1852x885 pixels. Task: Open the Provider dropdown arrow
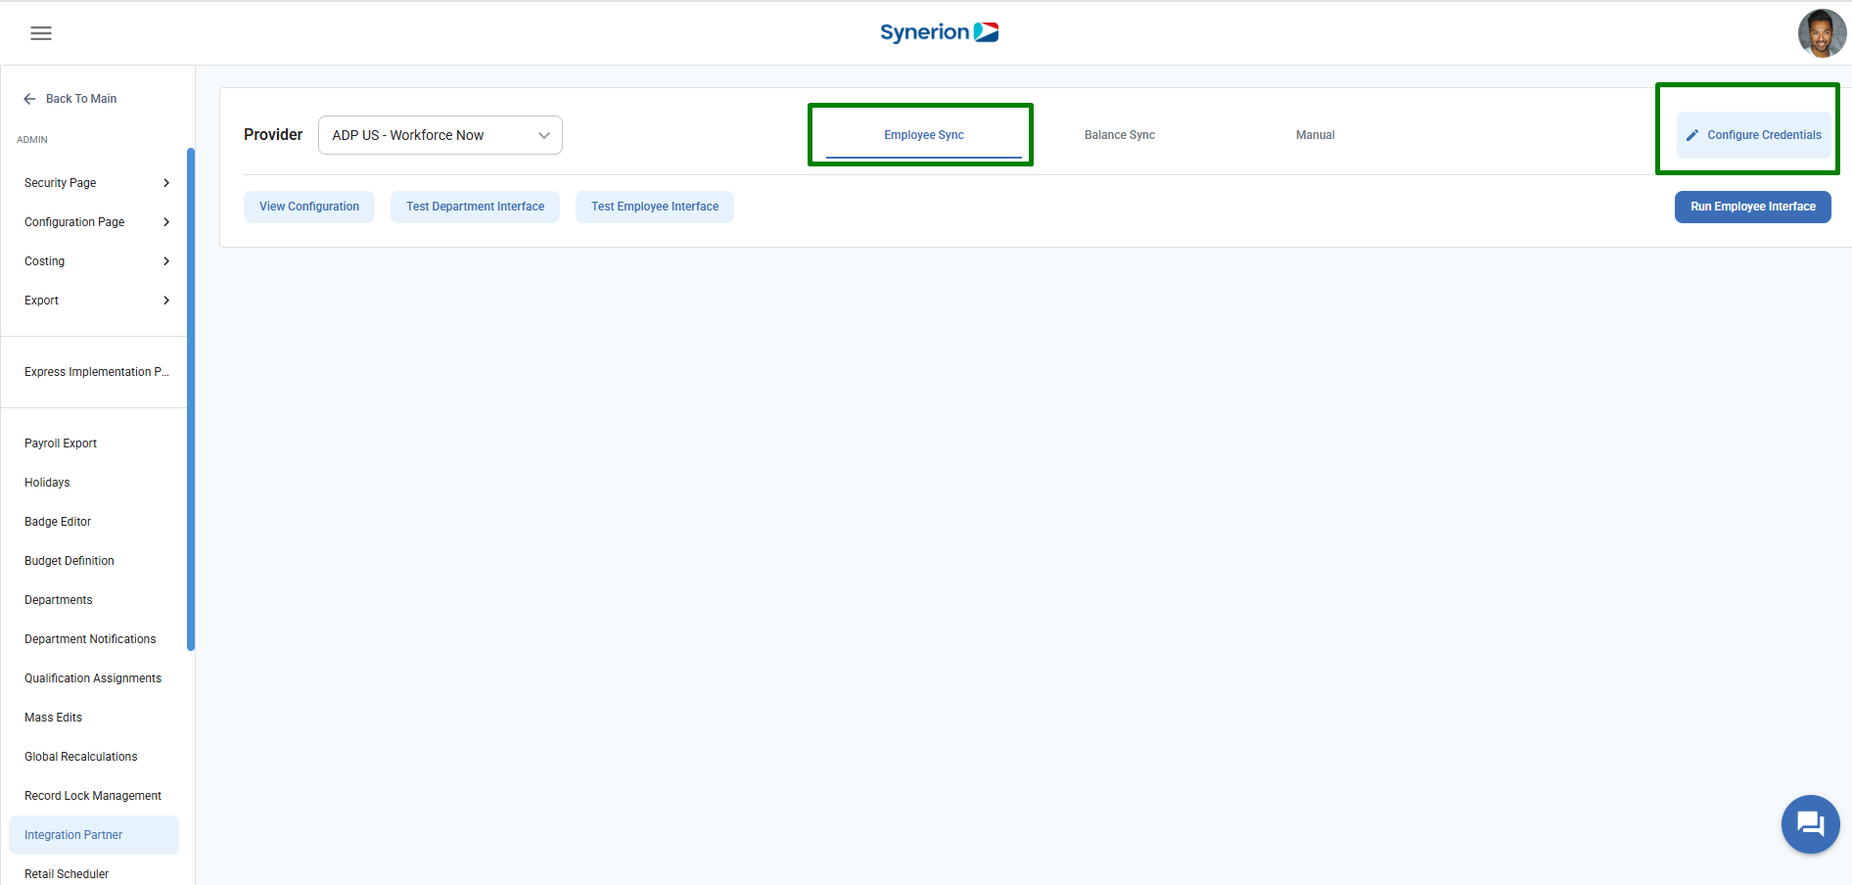click(x=544, y=135)
